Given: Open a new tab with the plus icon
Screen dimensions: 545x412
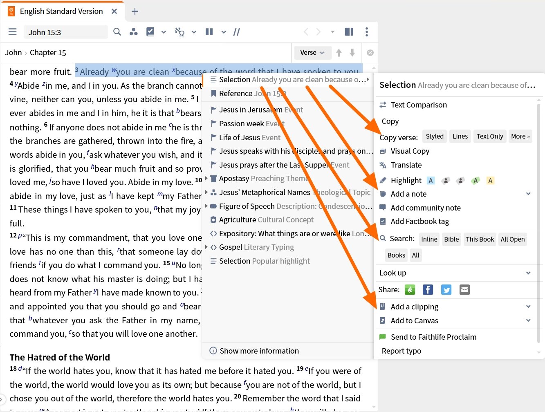Looking at the screenshot, I should 135,11.
